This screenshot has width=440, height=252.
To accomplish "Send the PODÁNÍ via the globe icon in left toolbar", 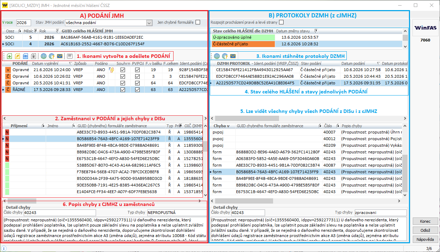I will coord(44,56).
